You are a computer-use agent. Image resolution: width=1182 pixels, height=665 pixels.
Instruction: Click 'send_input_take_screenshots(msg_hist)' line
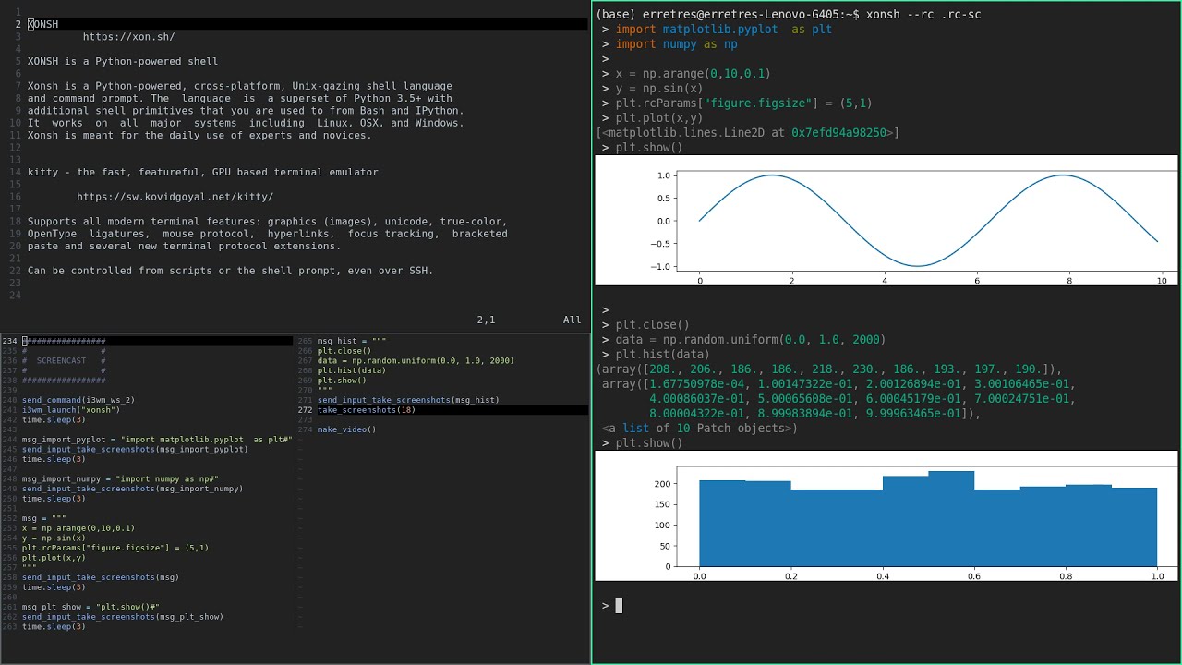point(408,400)
